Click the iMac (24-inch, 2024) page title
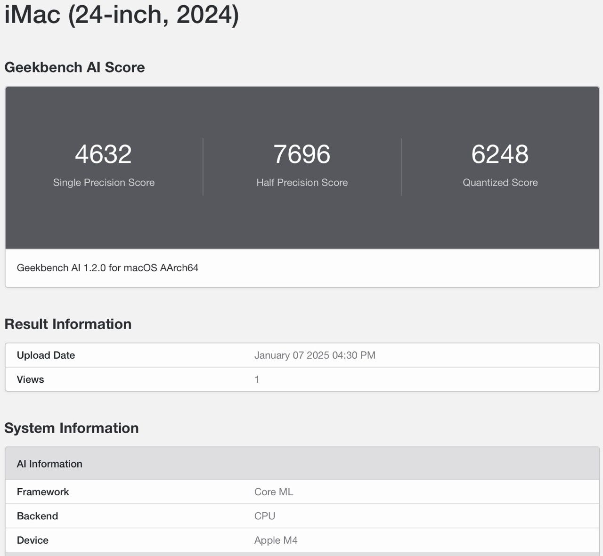Screen dimensions: 603x556 (122, 15)
